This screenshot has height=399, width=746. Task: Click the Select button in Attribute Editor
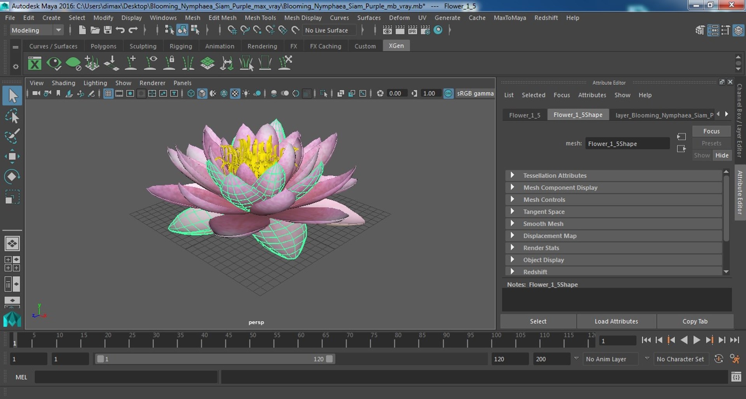pos(538,321)
